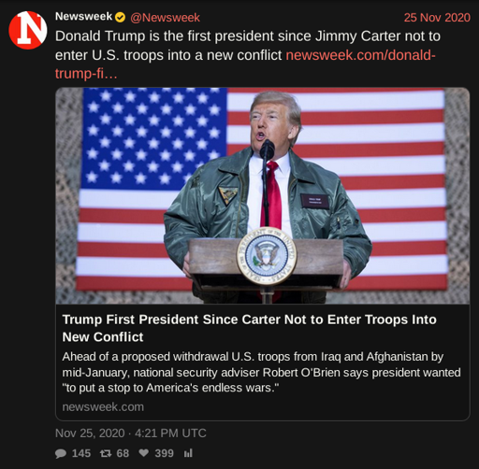Click the Newsweek profile avatar logo

28,30
